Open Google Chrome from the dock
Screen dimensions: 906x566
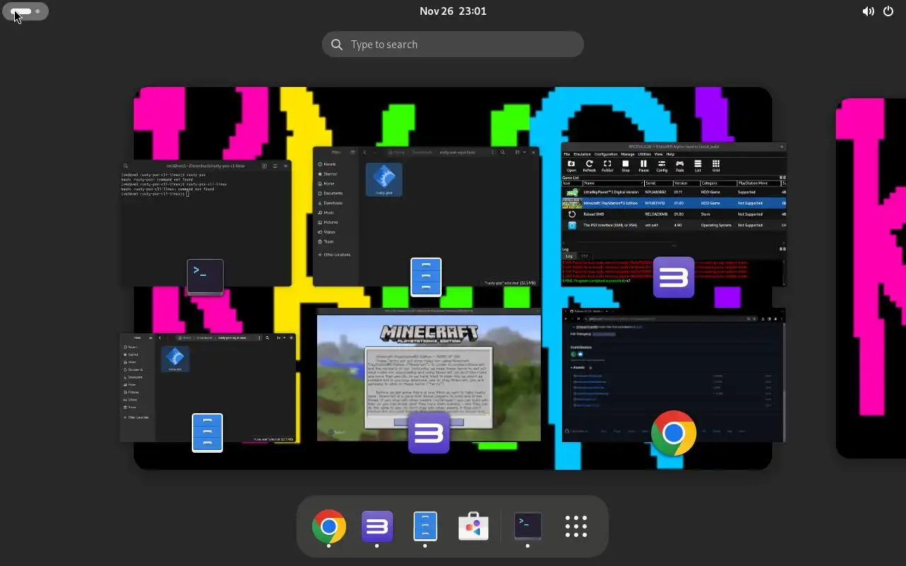point(329,526)
